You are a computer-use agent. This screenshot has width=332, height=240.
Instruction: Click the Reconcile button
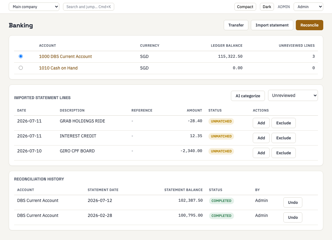[x=309, y=25]
